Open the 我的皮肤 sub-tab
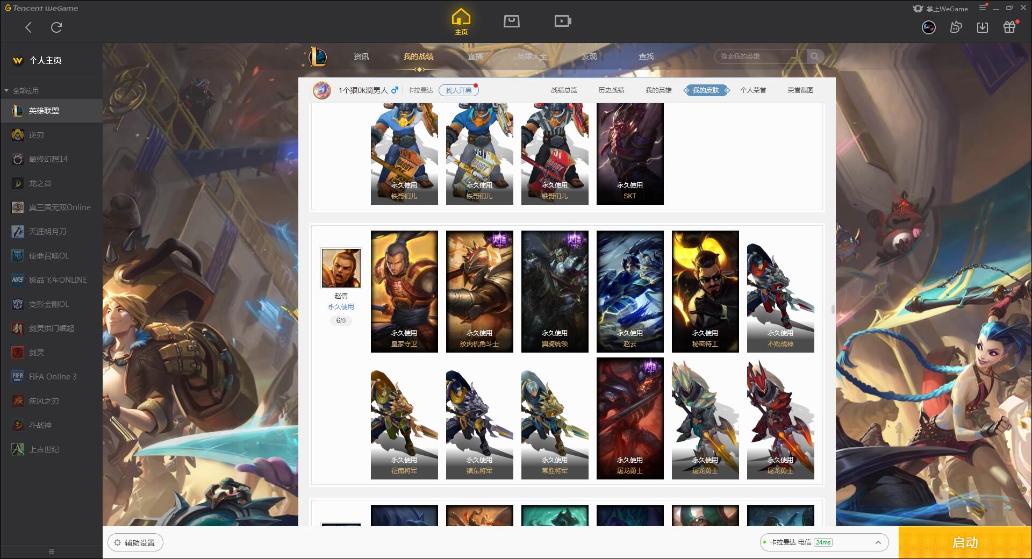The width and height of the screenshot is (1032, 559). tap(706, 90)
